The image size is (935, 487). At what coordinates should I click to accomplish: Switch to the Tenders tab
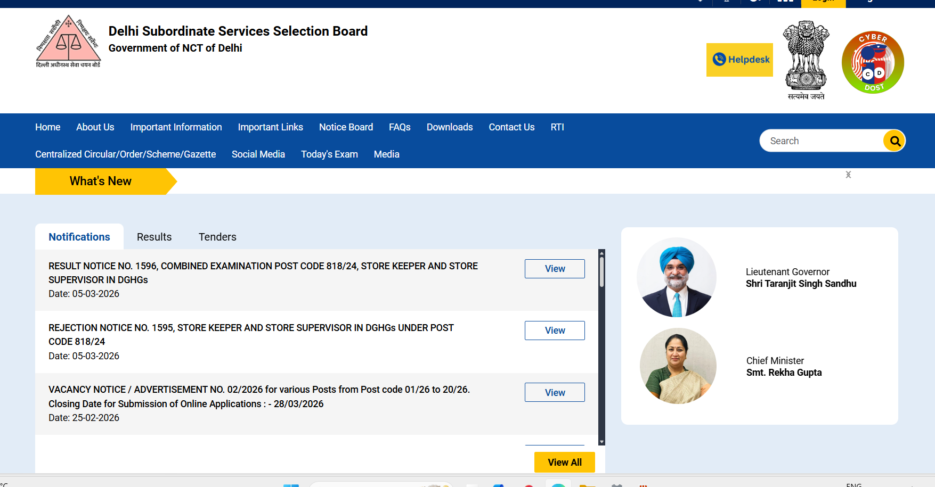[x=217, y=237]
